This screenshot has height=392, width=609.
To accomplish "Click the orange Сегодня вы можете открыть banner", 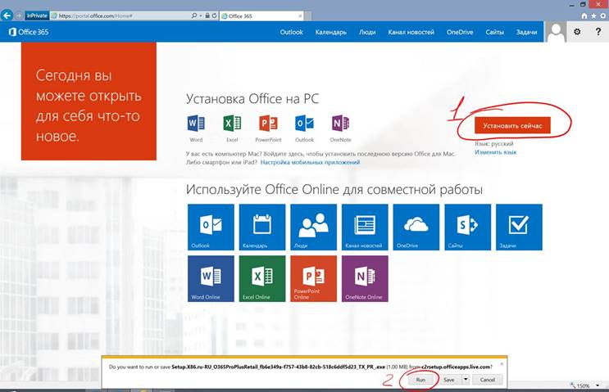I will pyautogui.click(x=89, y=101).
